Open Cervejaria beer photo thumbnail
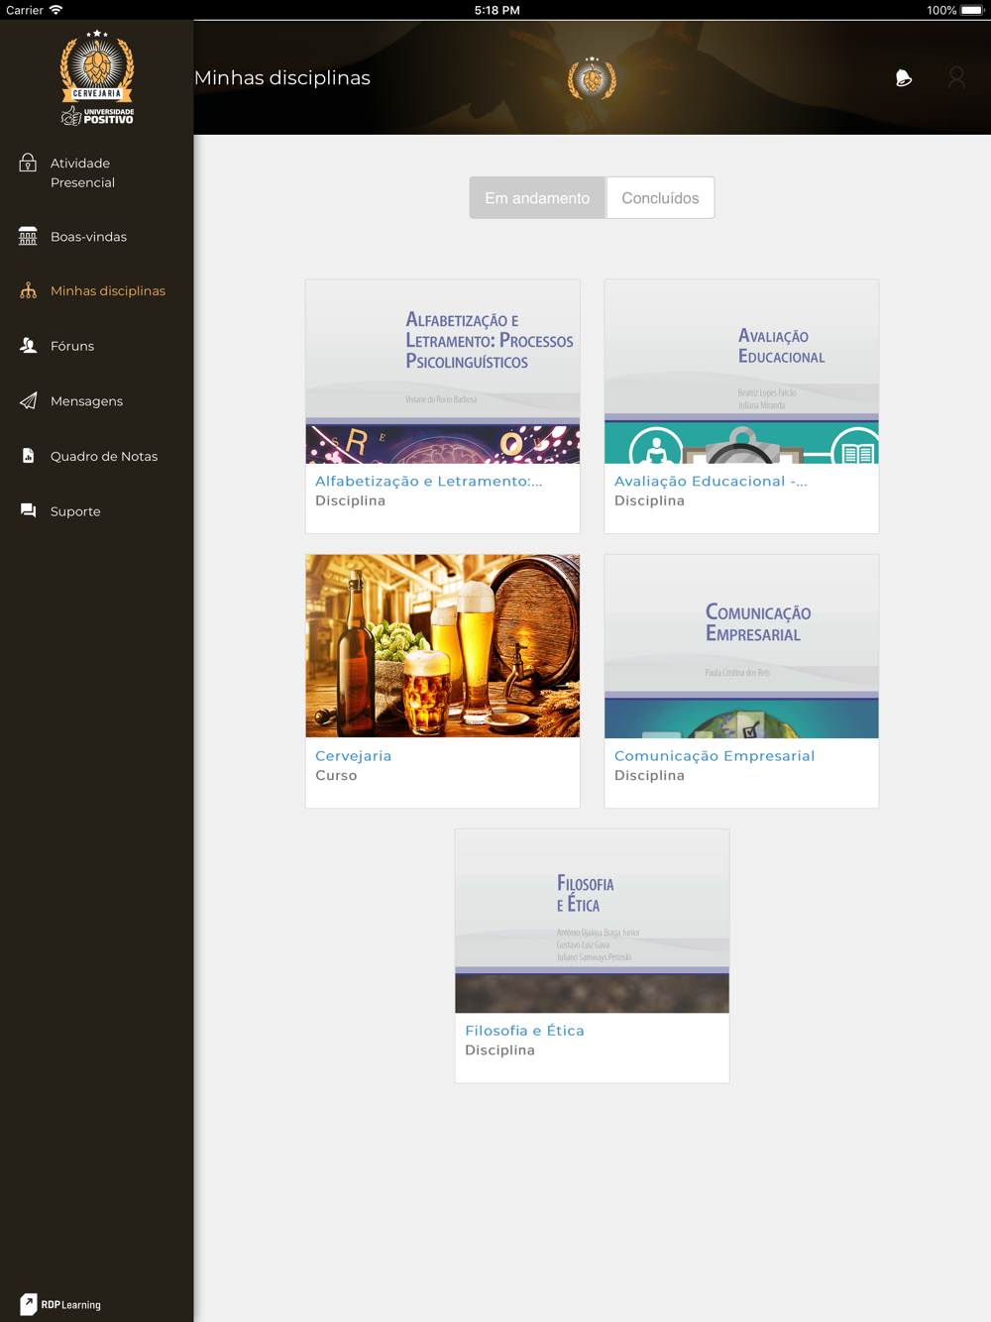 pos(443,646)
